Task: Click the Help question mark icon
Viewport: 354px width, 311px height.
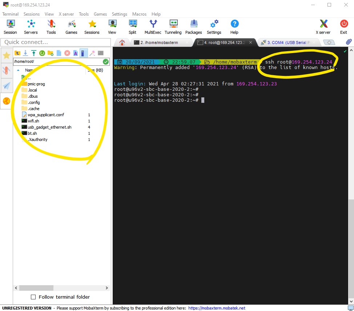Action: 234,27
